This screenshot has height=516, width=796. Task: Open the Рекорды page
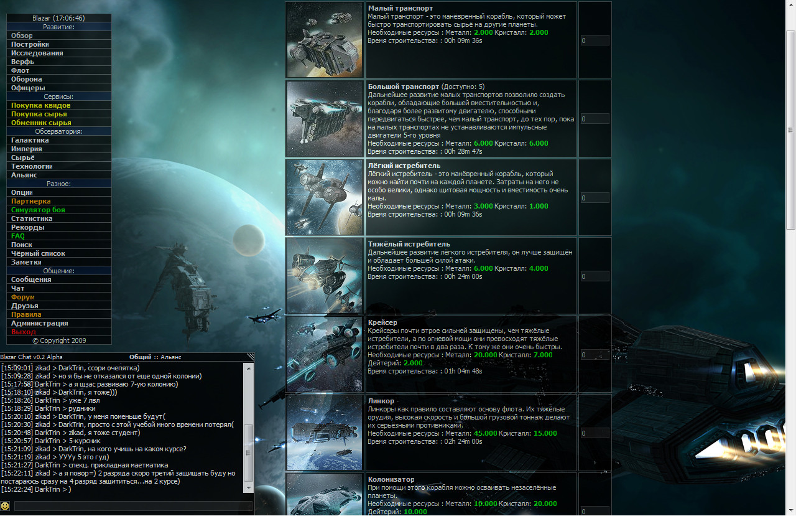28,227
